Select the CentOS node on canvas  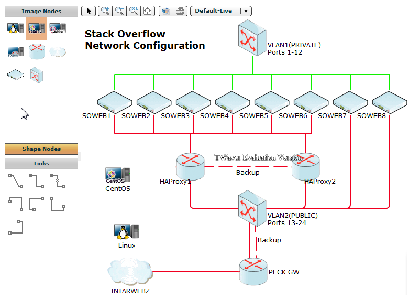(x=118, y=175)
